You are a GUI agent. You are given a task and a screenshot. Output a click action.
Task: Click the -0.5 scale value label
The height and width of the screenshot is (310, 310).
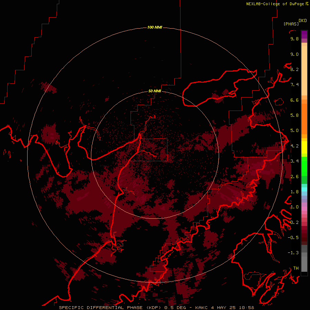click(x=293, y=238)
